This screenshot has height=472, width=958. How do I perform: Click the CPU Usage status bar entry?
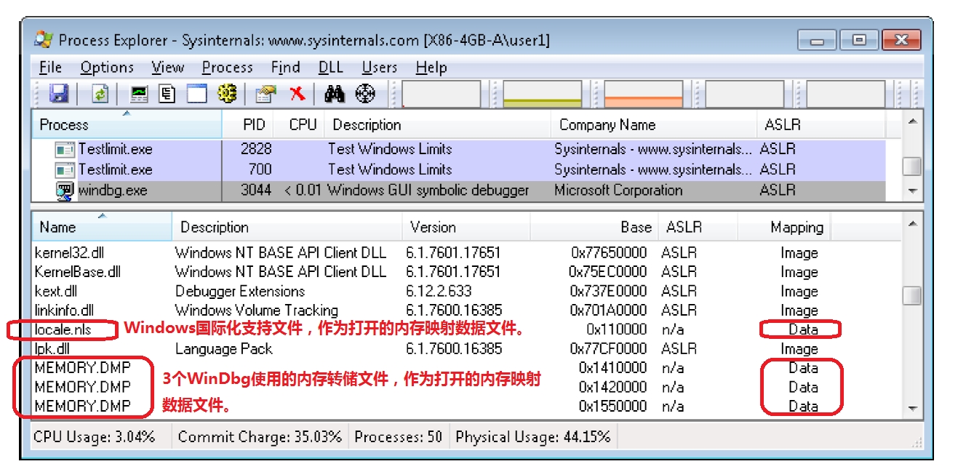pos(95,437)
